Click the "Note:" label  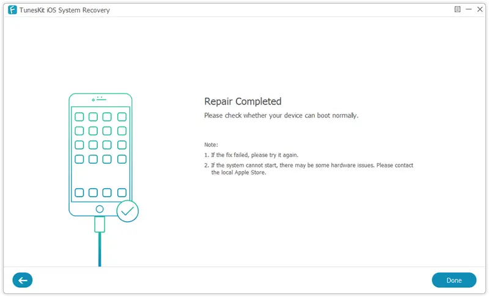pos(211,145)
